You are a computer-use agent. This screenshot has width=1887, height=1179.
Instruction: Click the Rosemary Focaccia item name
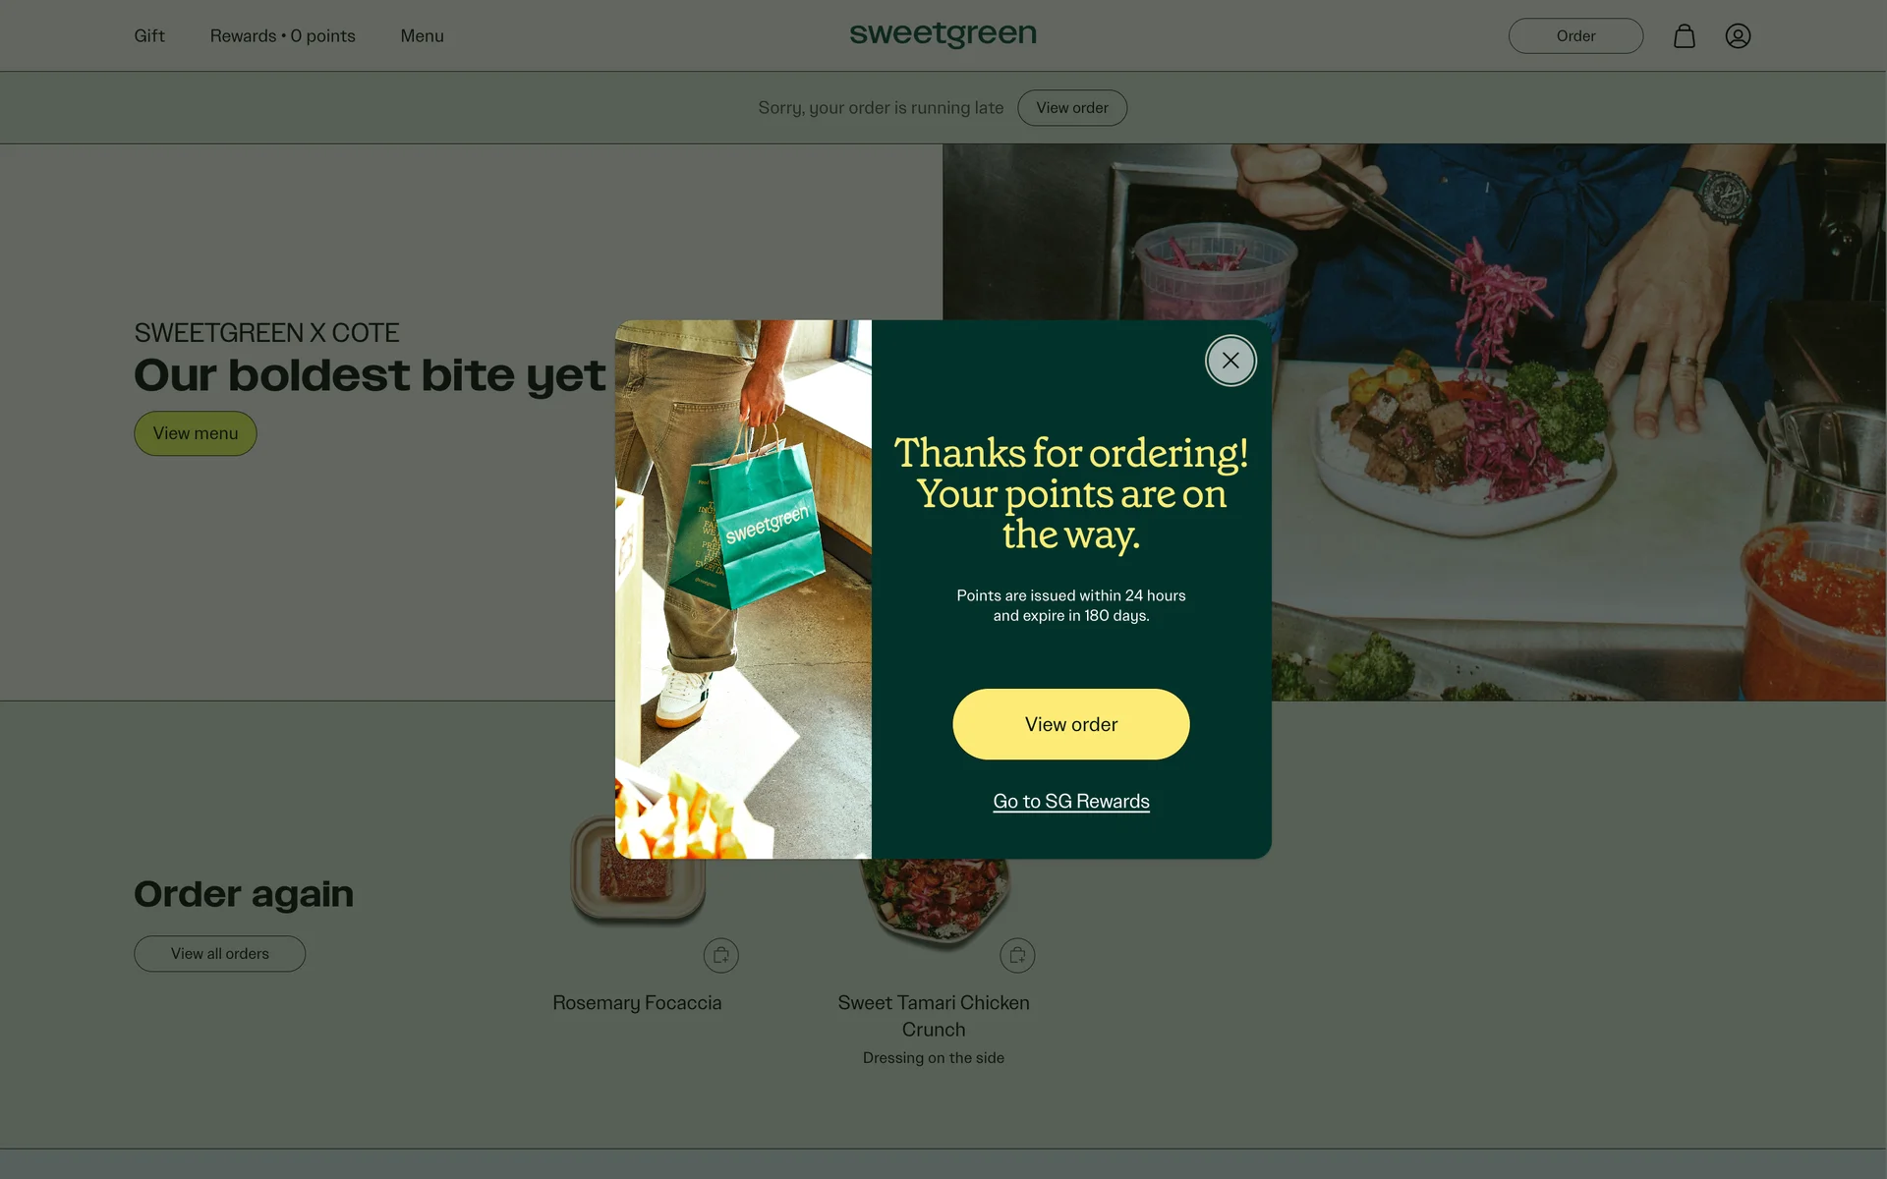[x=637, y=1003]
